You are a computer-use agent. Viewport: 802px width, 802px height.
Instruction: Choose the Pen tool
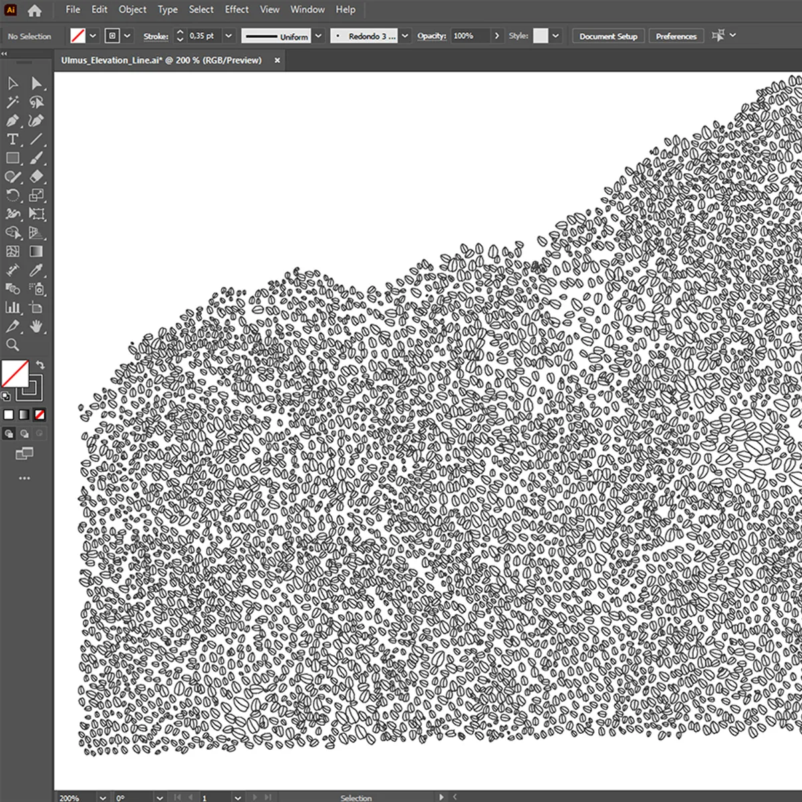[12, 121]
